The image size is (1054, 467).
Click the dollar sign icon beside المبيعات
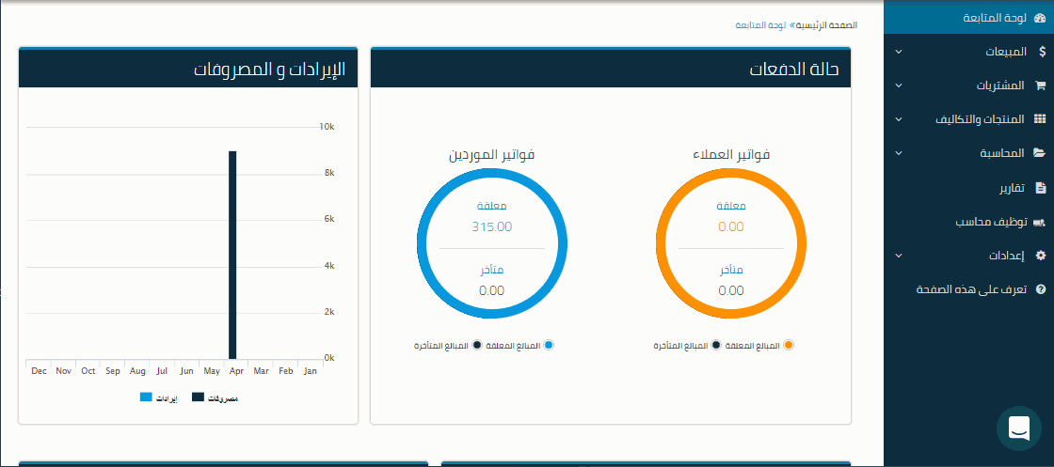click(1040, 52)
